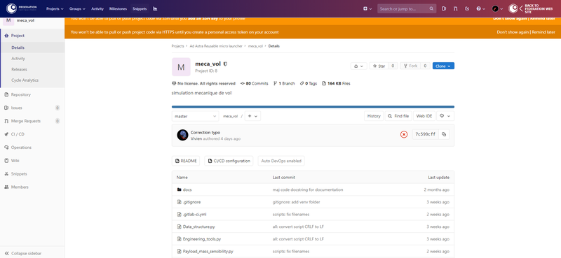Click the Operations icon in the sidebar
This screenshot has height=258, width=561.
(x=6, y=148)
